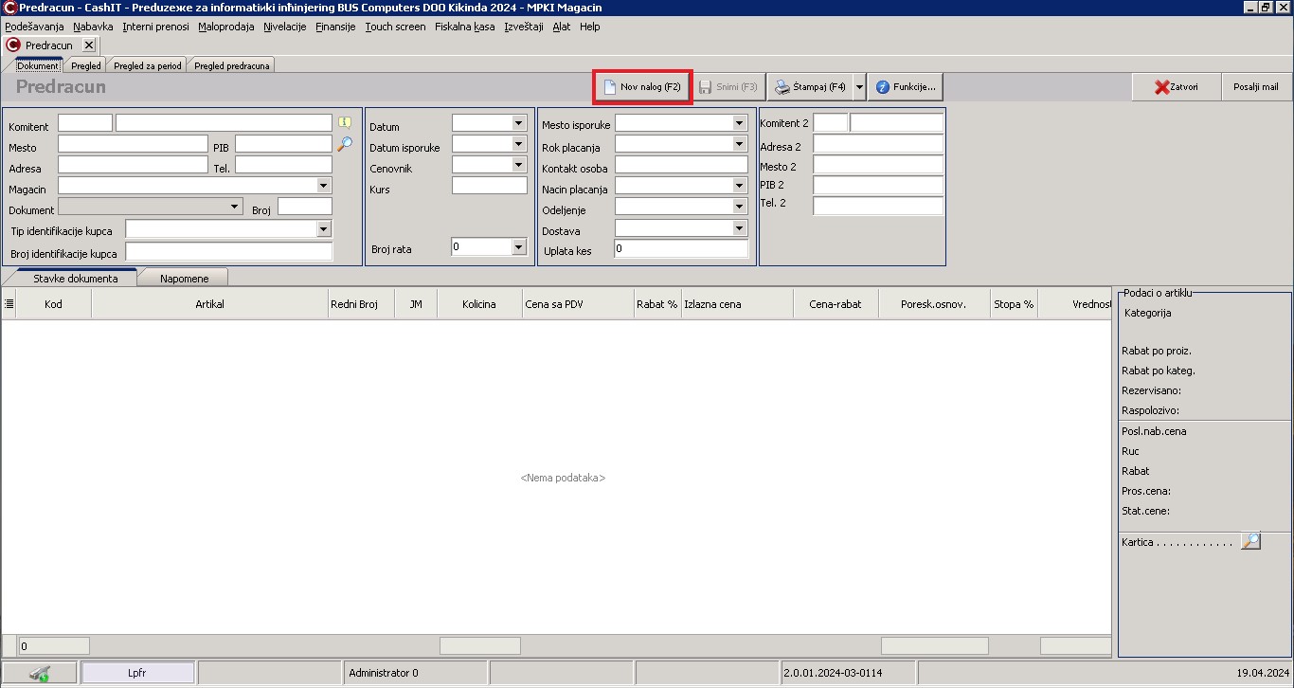Click Štampaj (F4) print button
The height and width of the screenshot is (688, 1294).
810,86
